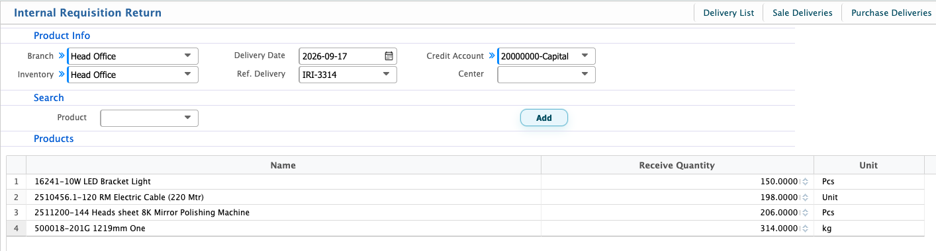The image size is (936, 251).
Task: Click Unit cell in Electric Cable row
Action: (868, 197)
